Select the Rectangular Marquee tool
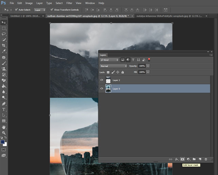 coord(4,28)
